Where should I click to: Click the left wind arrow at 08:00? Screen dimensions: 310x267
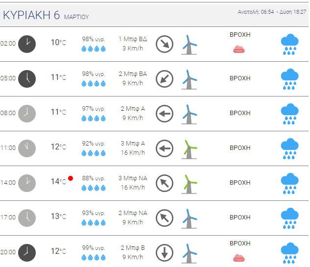[x=165, y=114]
